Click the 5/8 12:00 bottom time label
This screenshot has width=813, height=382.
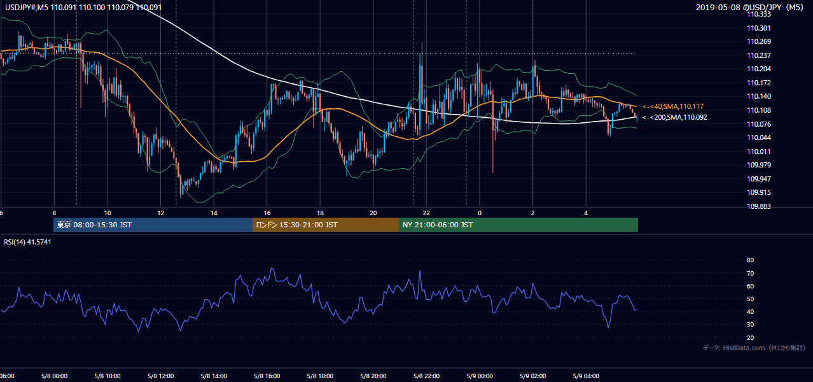159,376
